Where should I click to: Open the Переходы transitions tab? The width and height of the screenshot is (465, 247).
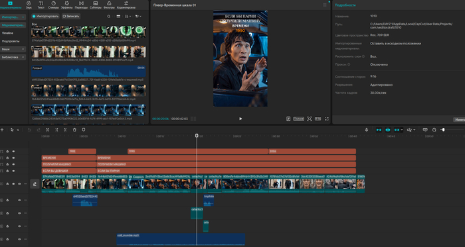coord(81,5)
